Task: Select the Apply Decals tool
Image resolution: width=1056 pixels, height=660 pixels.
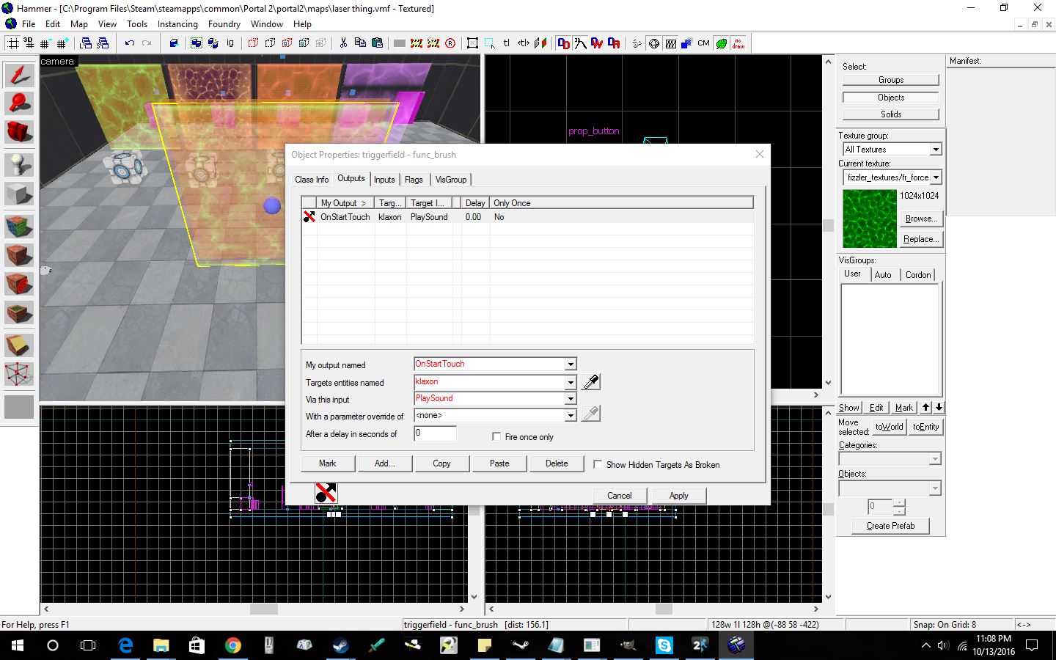Action: 19,284
